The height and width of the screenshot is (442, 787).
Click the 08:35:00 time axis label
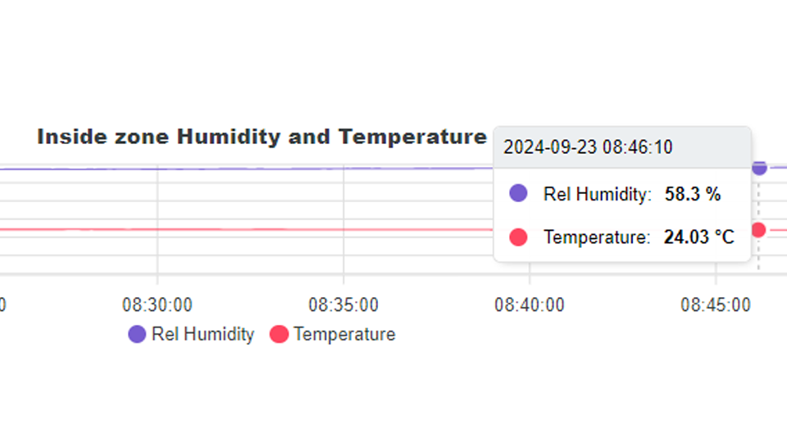(343, 304)
